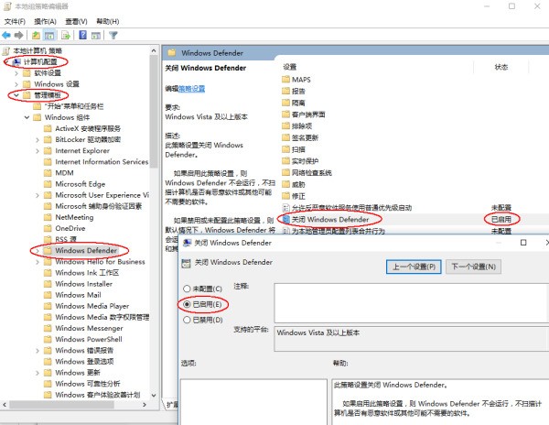Open the 签名更新 folder in settings list
This screenshot has height=425, width=549.
tap(300, 137)
